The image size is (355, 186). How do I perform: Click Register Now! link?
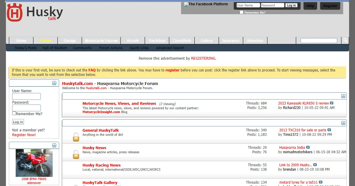tap(24, 135)
